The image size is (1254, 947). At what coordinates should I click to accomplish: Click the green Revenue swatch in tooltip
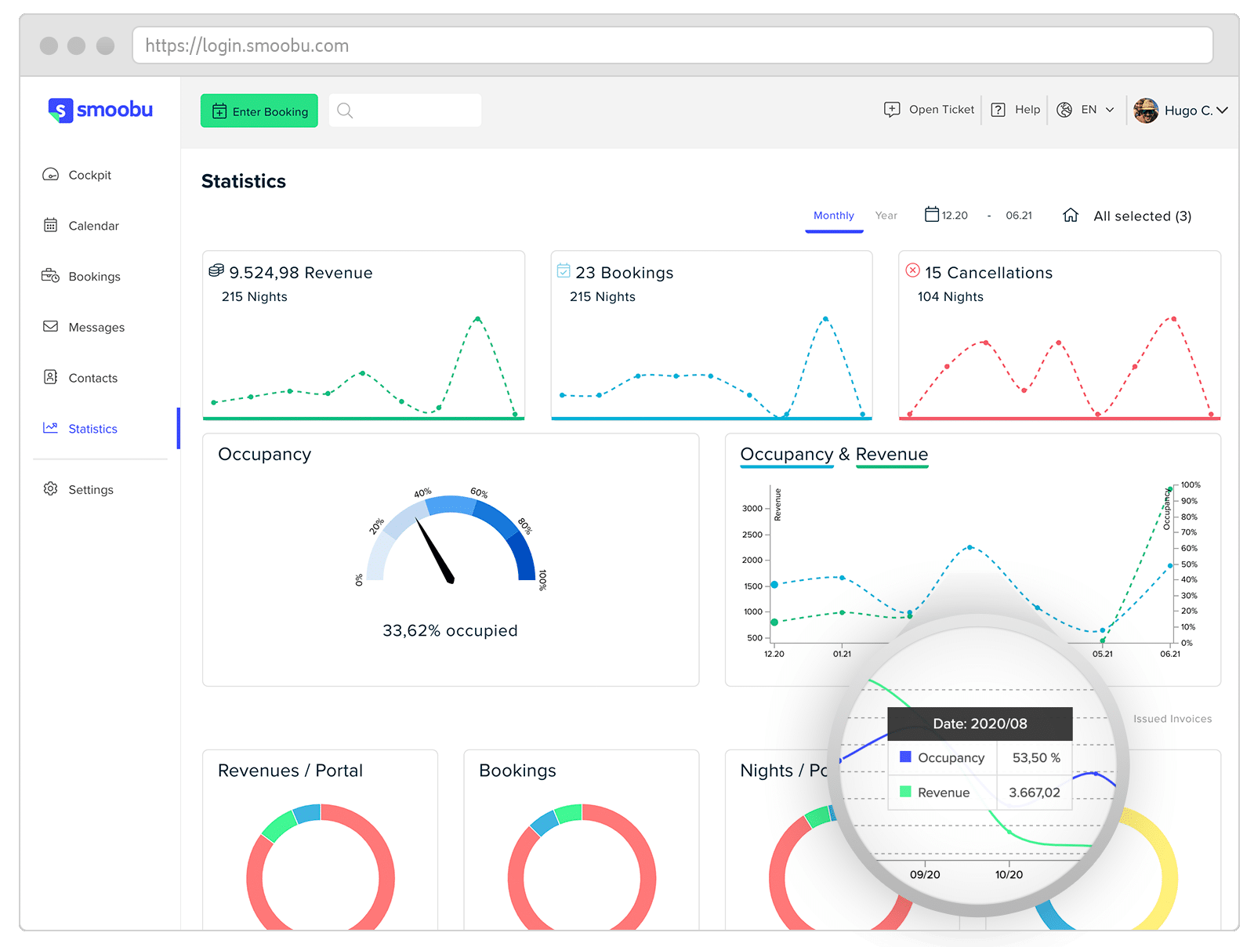coord(905,792)
